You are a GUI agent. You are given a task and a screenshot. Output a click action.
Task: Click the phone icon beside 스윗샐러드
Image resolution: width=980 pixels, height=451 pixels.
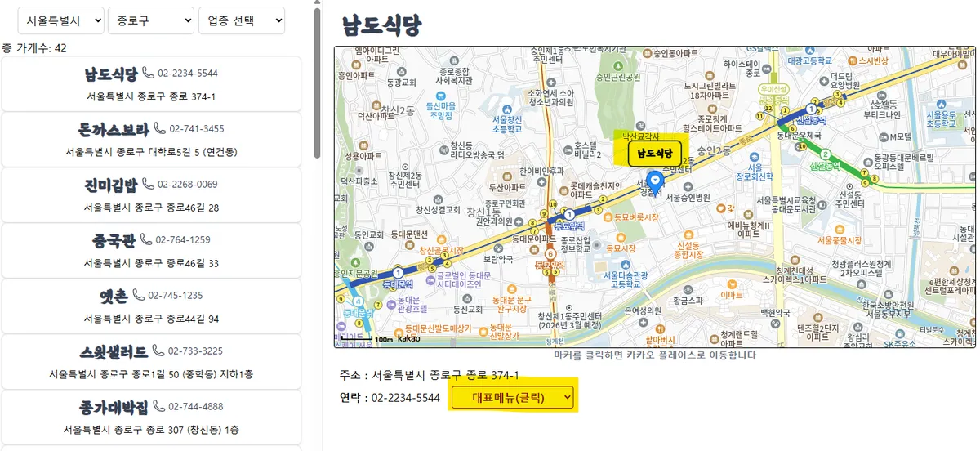point(158,351)
